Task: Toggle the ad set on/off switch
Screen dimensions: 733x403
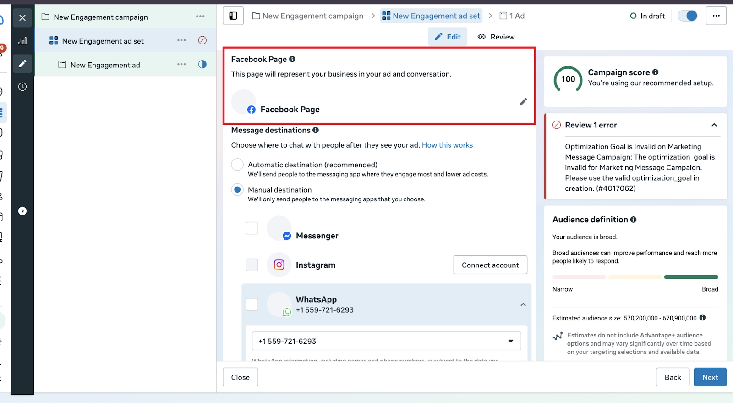Action: [x=687, y=16]
